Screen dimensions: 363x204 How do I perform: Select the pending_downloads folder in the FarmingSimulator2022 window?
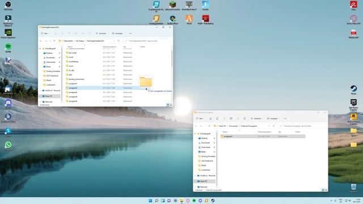pos(77,79)
